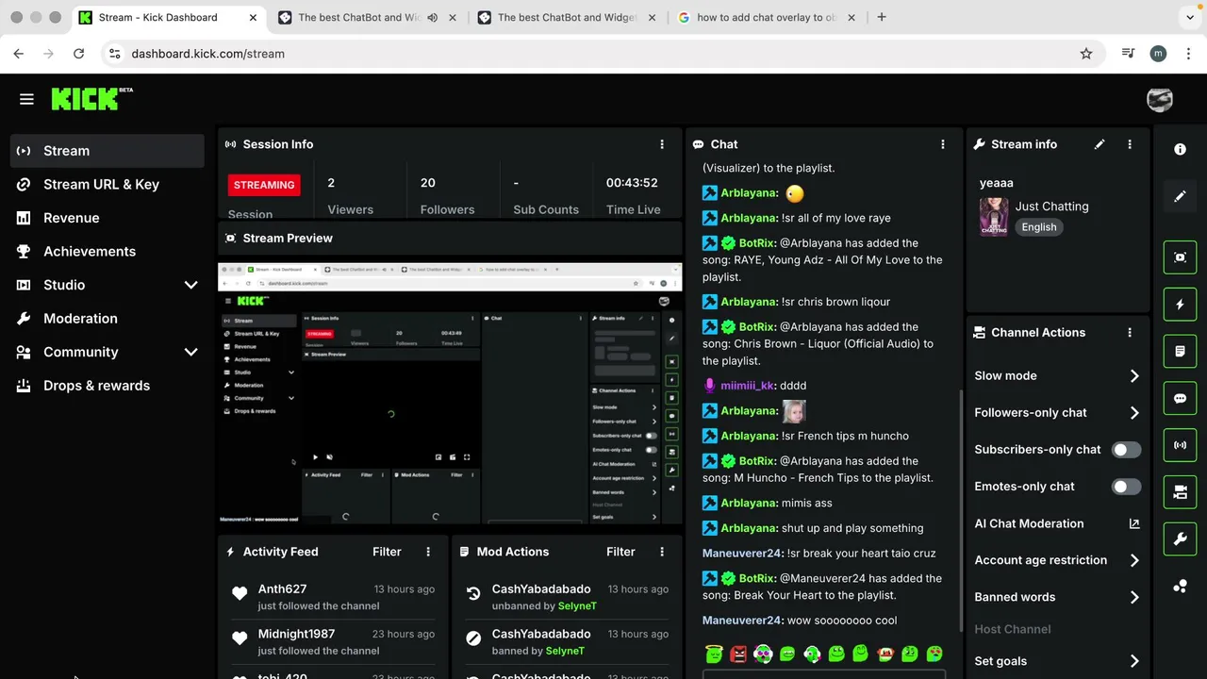The width and height of the screenshot is (1207, 679).
Task: Open AI Chat Moderation external link icon
Action: (x=1134, y=523)
